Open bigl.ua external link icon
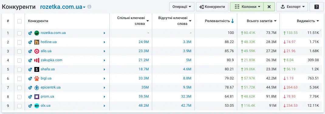The height and width of the screenshot is (114, 325). click(30, 79)
